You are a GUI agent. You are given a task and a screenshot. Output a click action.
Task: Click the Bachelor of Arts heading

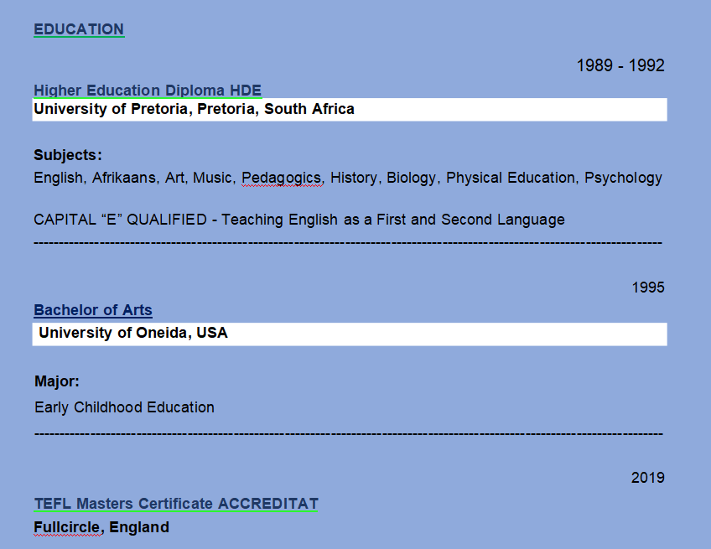93,310
